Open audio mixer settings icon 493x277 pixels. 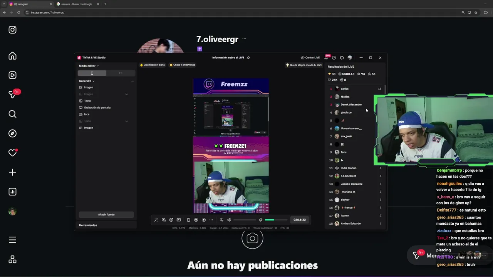(x=221, y=220)
